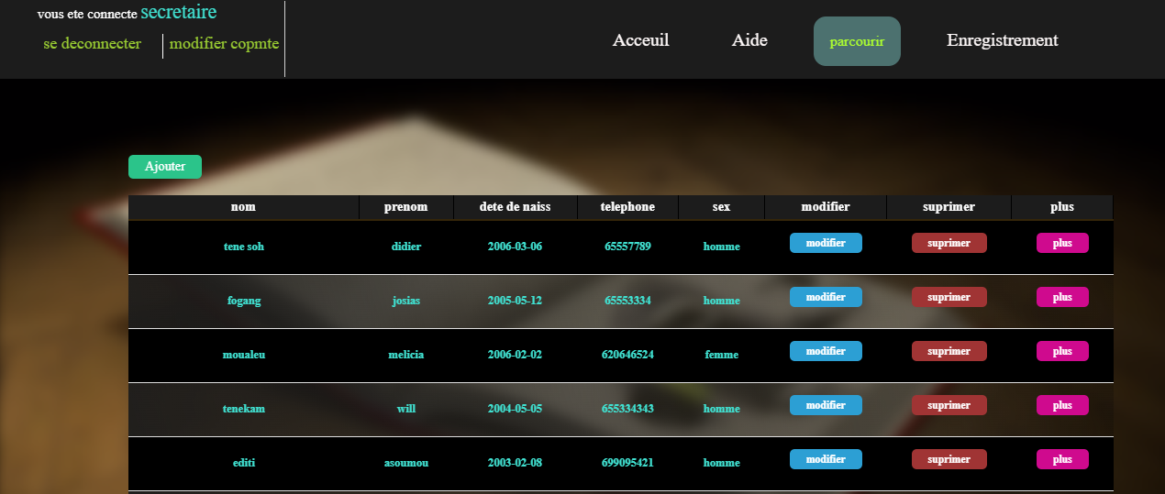Open the Aide menu item
The width and height of the screenshot is (1165, 494).
click(x=749, y=40)
